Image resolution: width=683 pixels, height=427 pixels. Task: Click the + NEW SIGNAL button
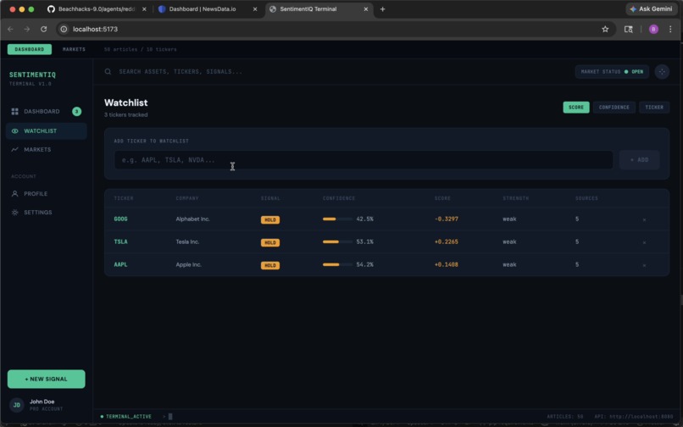(46, 379)
